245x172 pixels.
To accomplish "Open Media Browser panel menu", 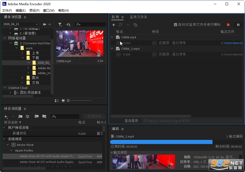I will pyautogui.click(x=25, y=17).
